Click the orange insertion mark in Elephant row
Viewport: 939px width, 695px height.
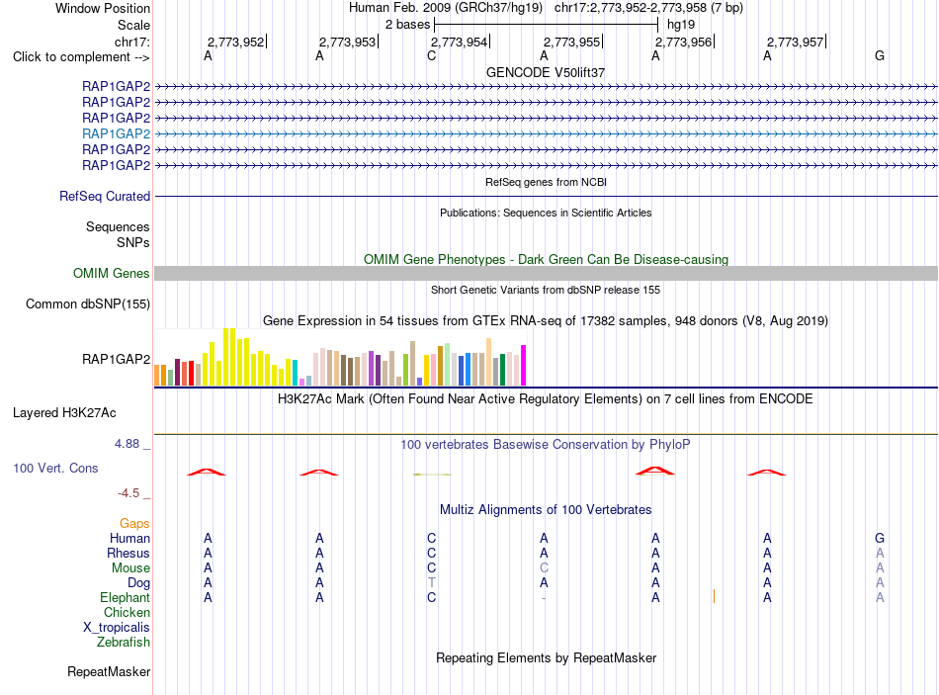(x=714, y=596)
